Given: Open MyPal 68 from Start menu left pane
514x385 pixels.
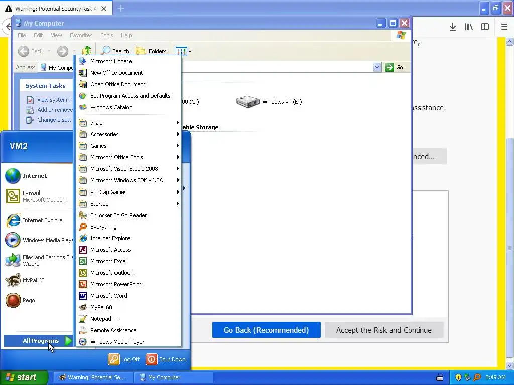Looking at the screenshot, I should click(38, 280).
